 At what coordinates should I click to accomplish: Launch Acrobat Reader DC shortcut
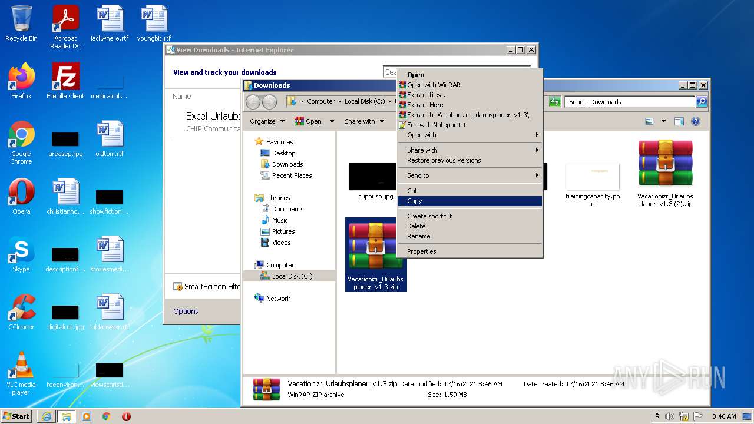65,27
